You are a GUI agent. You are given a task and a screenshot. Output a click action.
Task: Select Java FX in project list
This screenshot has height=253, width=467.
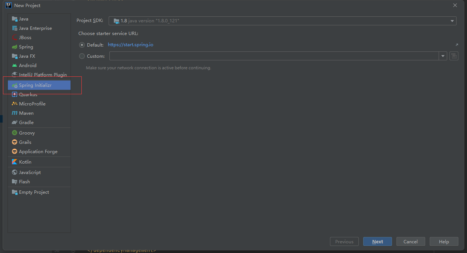(x=39, y=56)
